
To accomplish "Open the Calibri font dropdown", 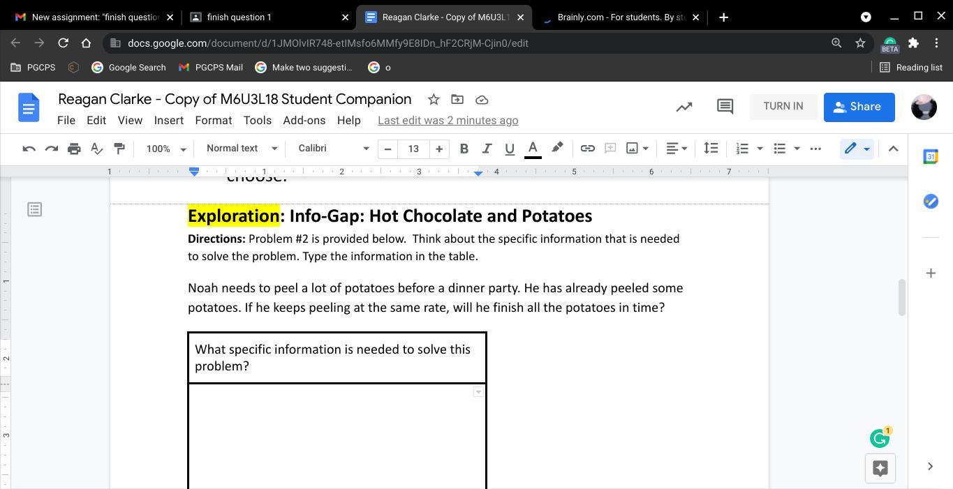I will pyautogui.click(x=333, y=149).
